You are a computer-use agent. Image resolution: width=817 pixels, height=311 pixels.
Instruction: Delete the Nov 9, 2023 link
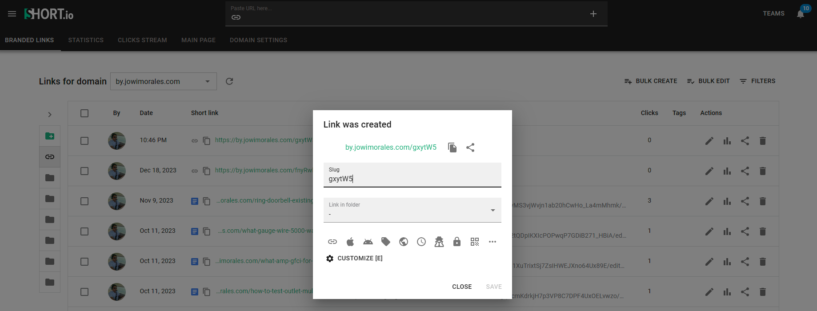[x=763, y=201]
